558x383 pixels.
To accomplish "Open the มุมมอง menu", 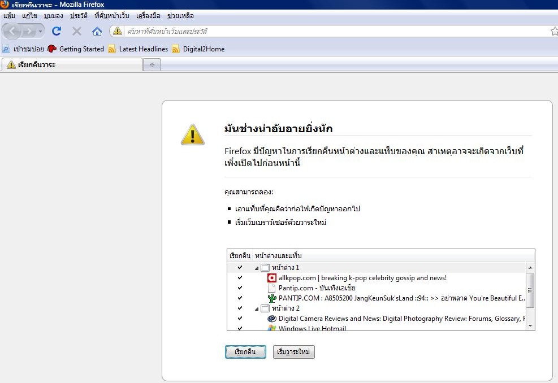I will click(x=53, y=16).
